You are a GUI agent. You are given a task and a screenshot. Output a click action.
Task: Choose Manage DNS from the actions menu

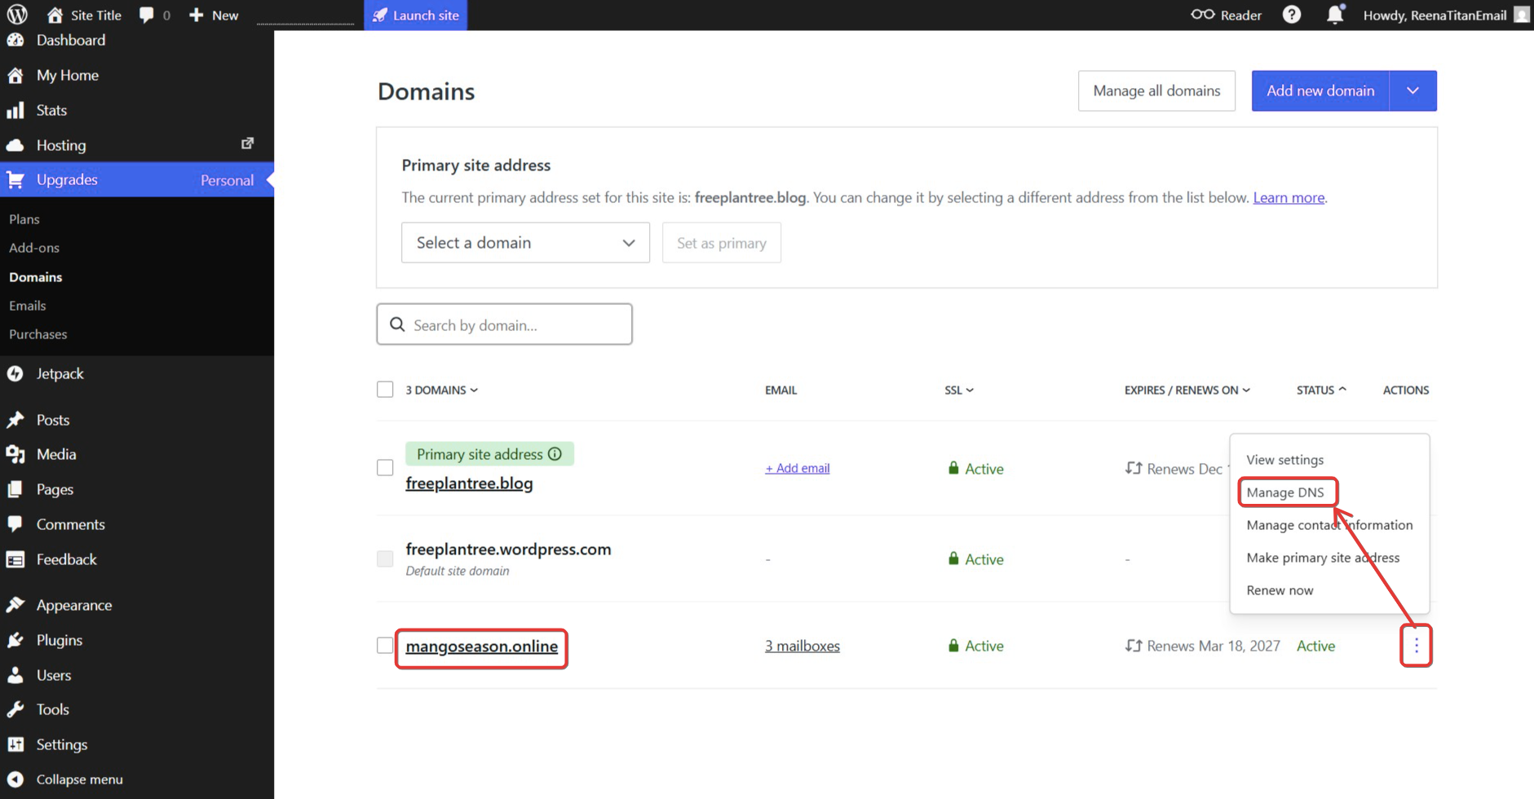1285,492
